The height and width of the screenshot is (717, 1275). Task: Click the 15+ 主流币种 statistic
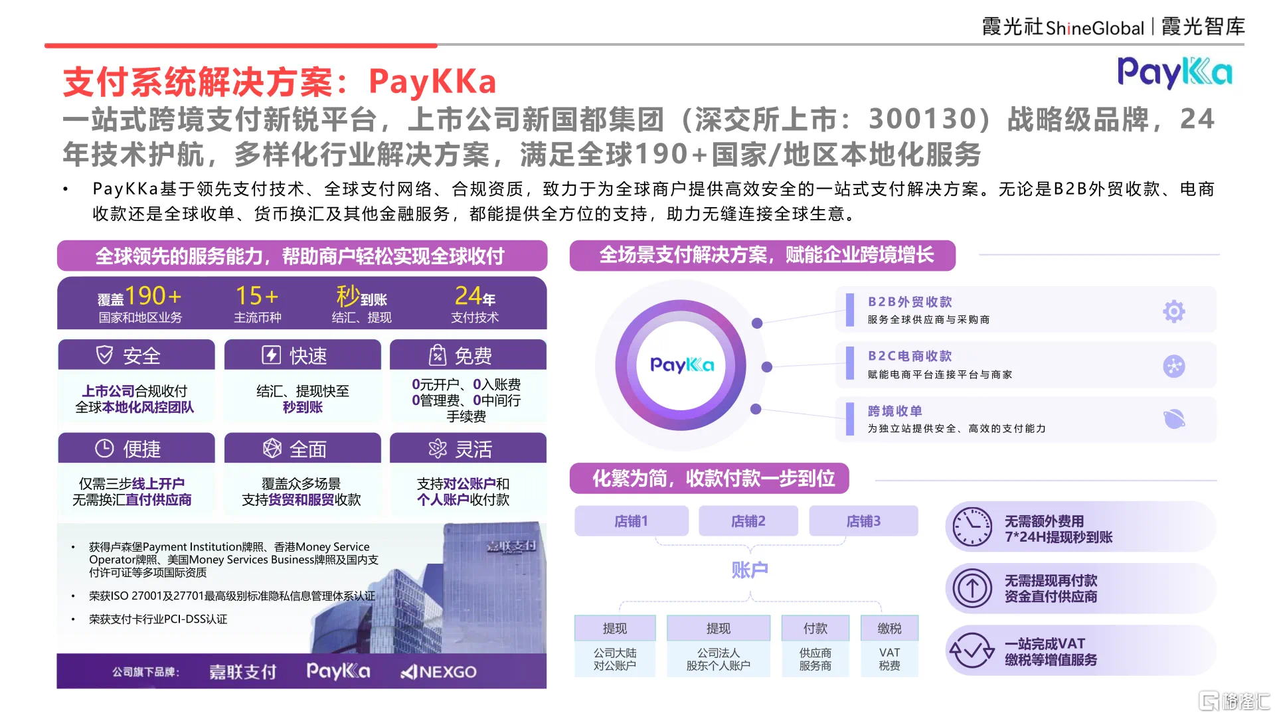257,303
